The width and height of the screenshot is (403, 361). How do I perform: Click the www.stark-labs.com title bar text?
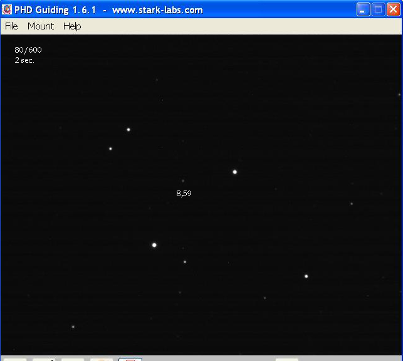tap(157, 10)
